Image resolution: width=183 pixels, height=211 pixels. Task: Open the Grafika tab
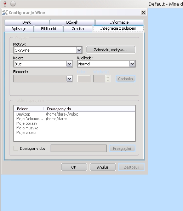[78, 29]
